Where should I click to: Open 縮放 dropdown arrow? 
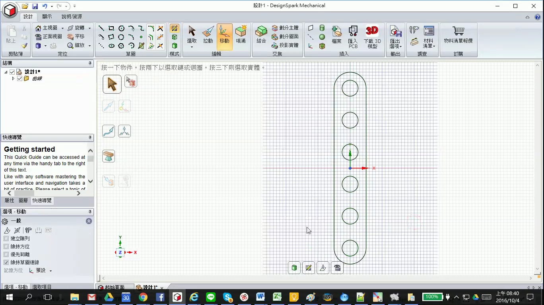click(89, 46)
